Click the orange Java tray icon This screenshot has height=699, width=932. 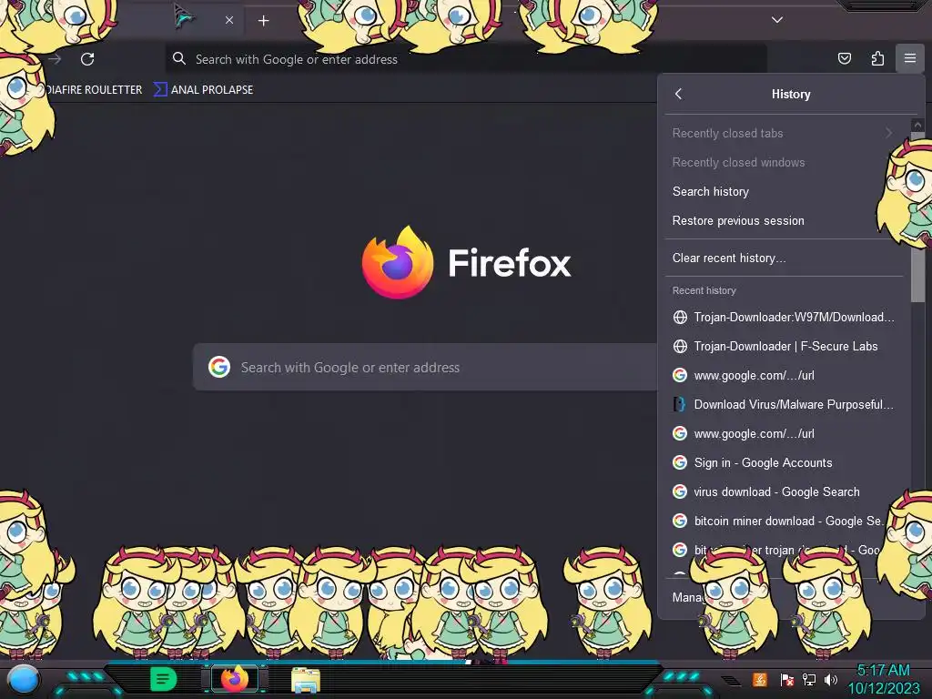[x=760, y=679]
